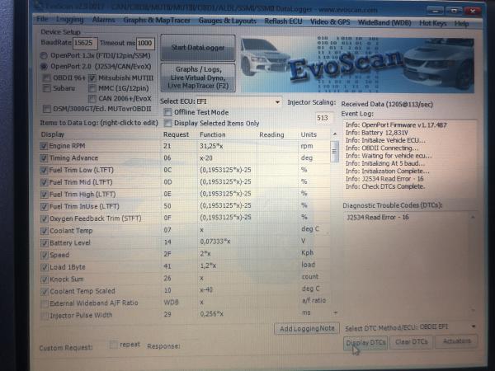Toggle the OBDII 96+ checkbox
This screenshot has height=371, width=495.
coord(47,77)
